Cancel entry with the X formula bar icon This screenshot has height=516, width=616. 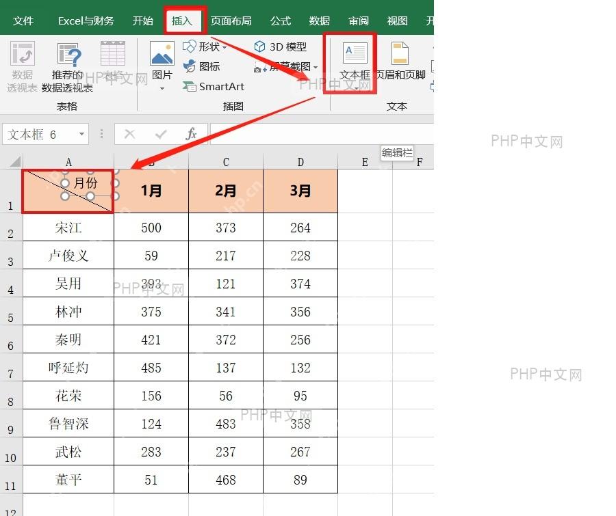tap(129, 134)
